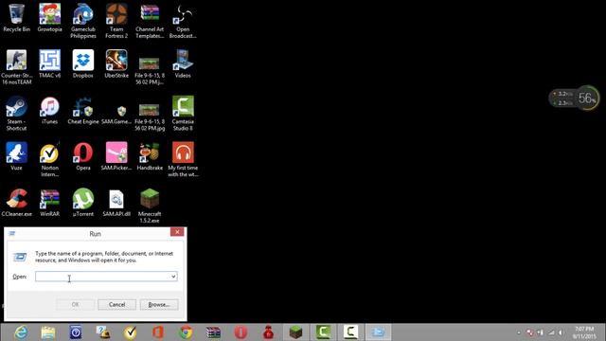Click the active Run window taskbar button

point(378,332)
